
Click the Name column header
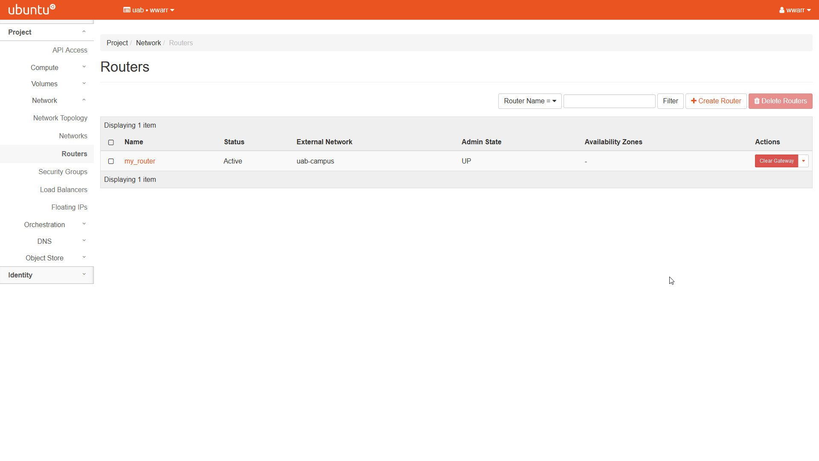click(134, 142)
